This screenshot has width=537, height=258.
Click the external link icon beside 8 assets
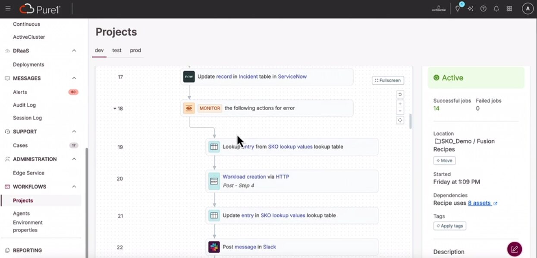point(495,203)
